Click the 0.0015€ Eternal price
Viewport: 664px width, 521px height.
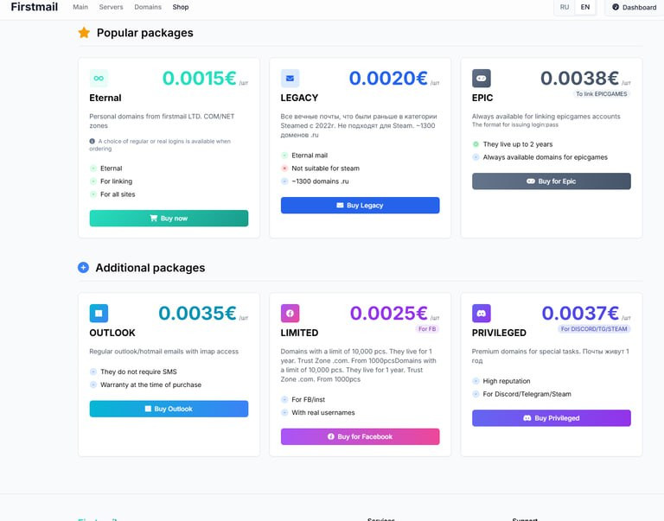tap(200, 79)
